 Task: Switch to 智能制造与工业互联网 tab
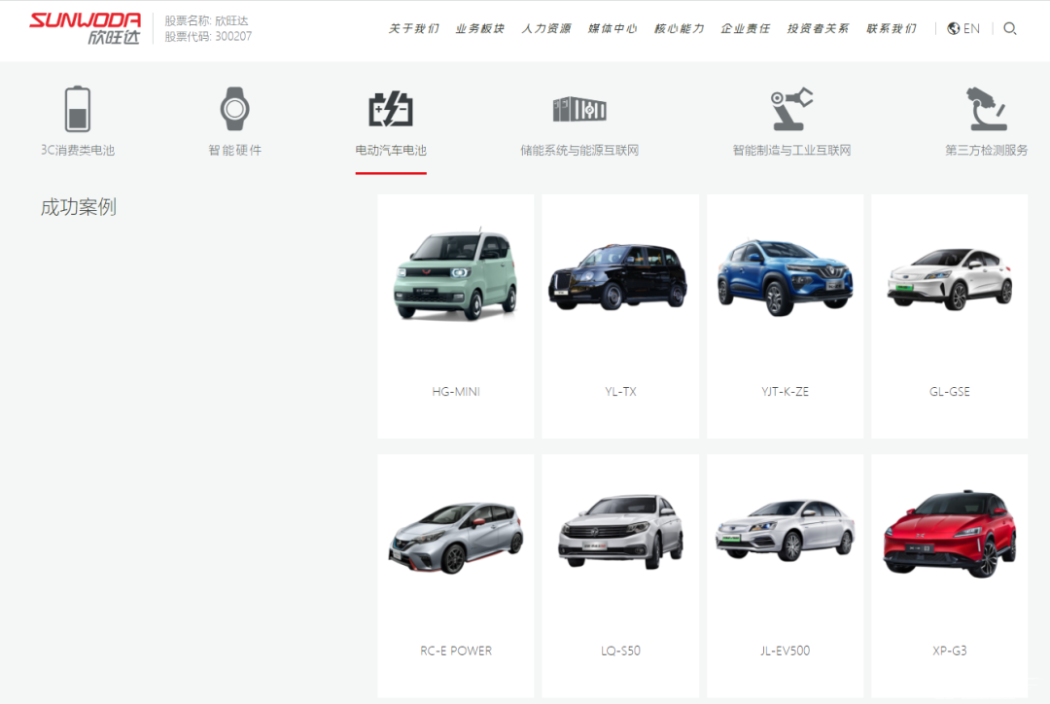coord(791,150)
